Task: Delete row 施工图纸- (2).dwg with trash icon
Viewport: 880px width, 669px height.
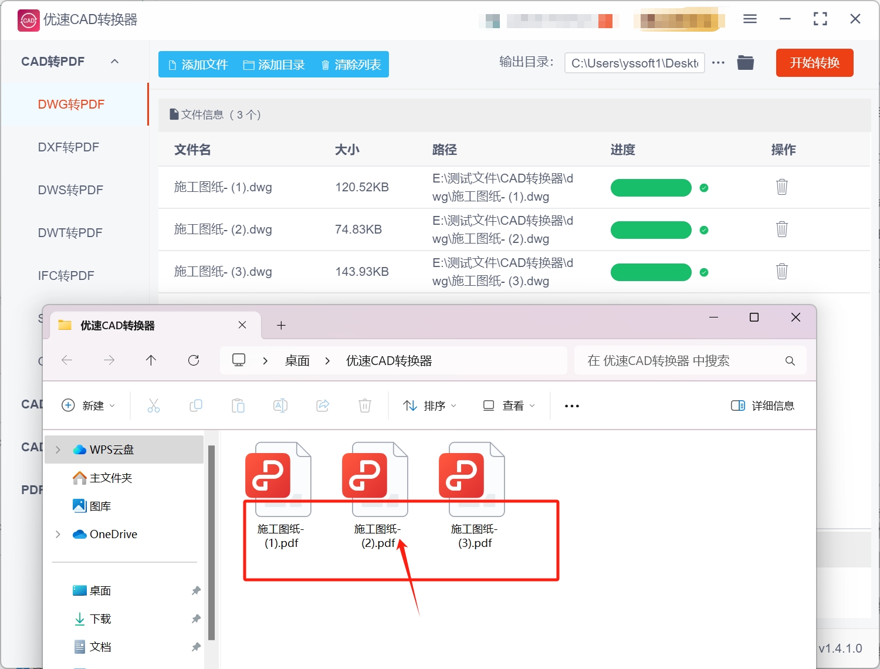Action: pyautogui.click(x=782, y=229)
